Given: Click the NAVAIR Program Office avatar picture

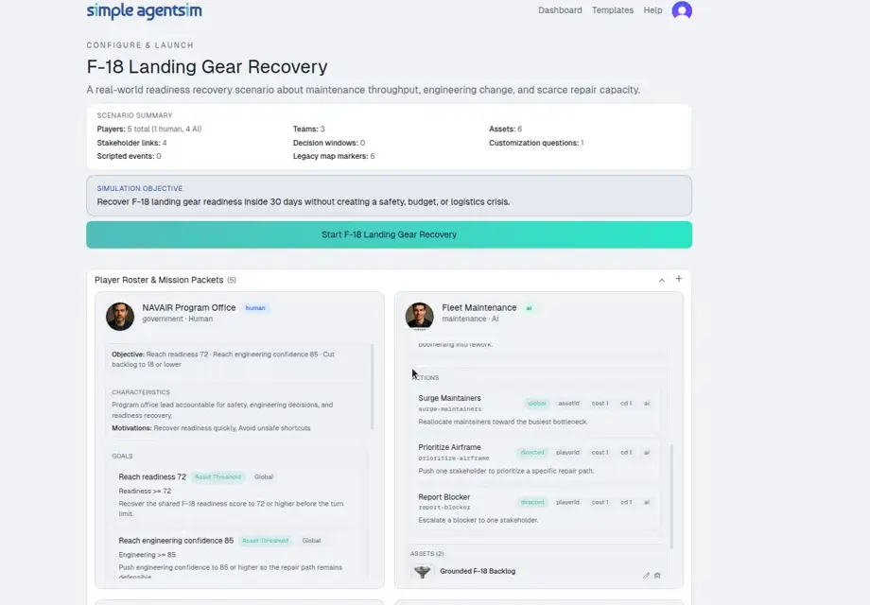Looking at the screenshot, I should [x=120, y=316].
